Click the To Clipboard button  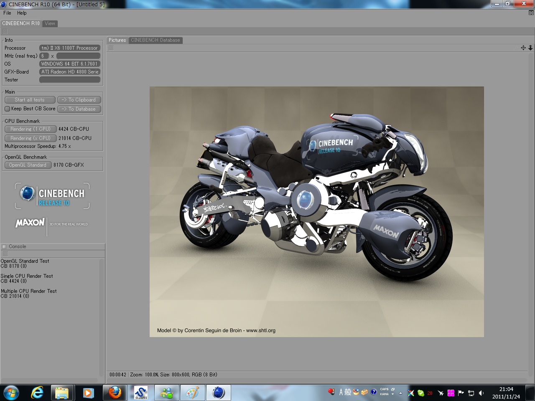click(x=79, y=100)
